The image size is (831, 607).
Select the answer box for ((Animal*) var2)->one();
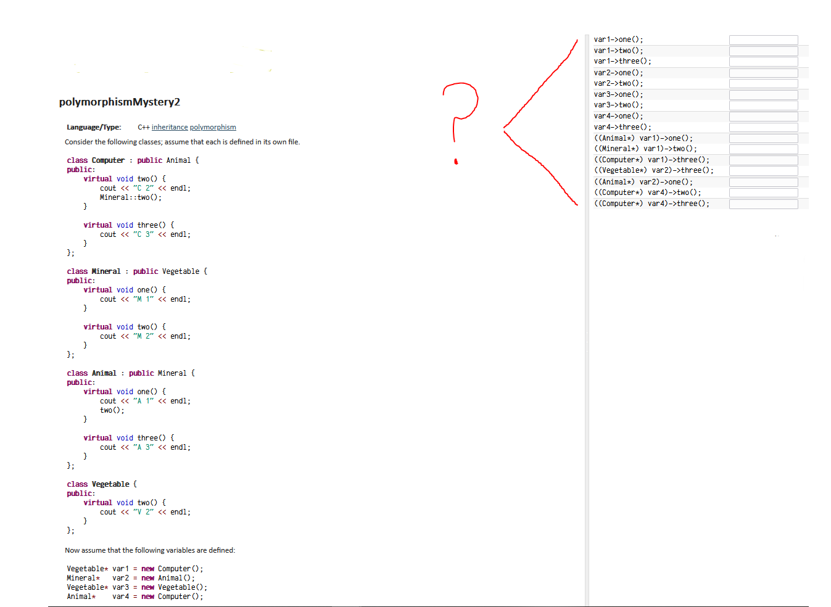point(763,181)
